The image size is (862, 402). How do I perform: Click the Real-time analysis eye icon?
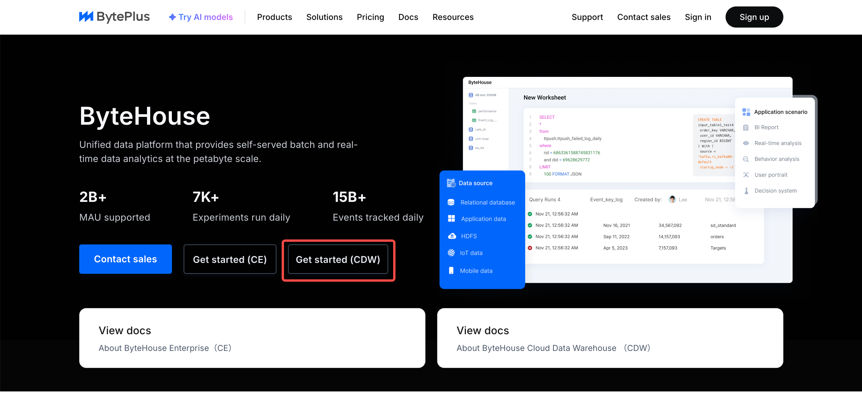tap(746, 143)
